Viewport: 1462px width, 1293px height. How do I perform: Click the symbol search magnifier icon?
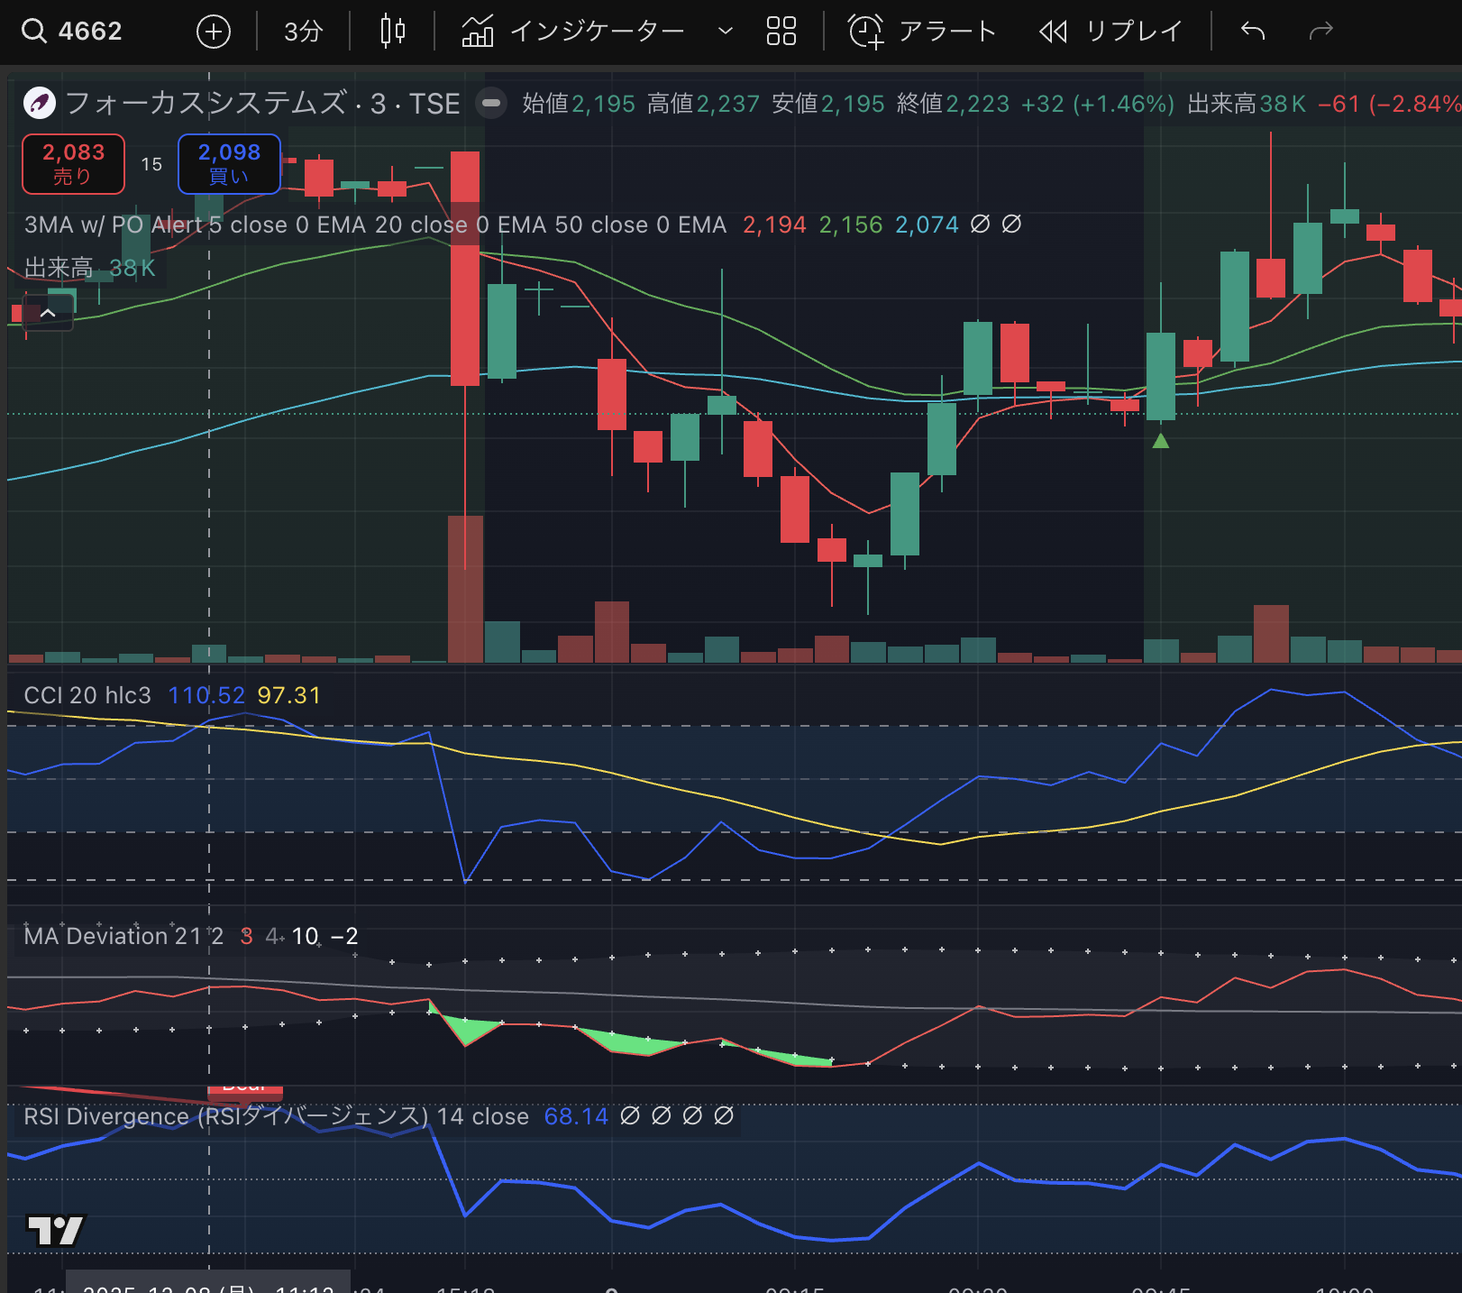pyautogui.click(x=34, y=32)
